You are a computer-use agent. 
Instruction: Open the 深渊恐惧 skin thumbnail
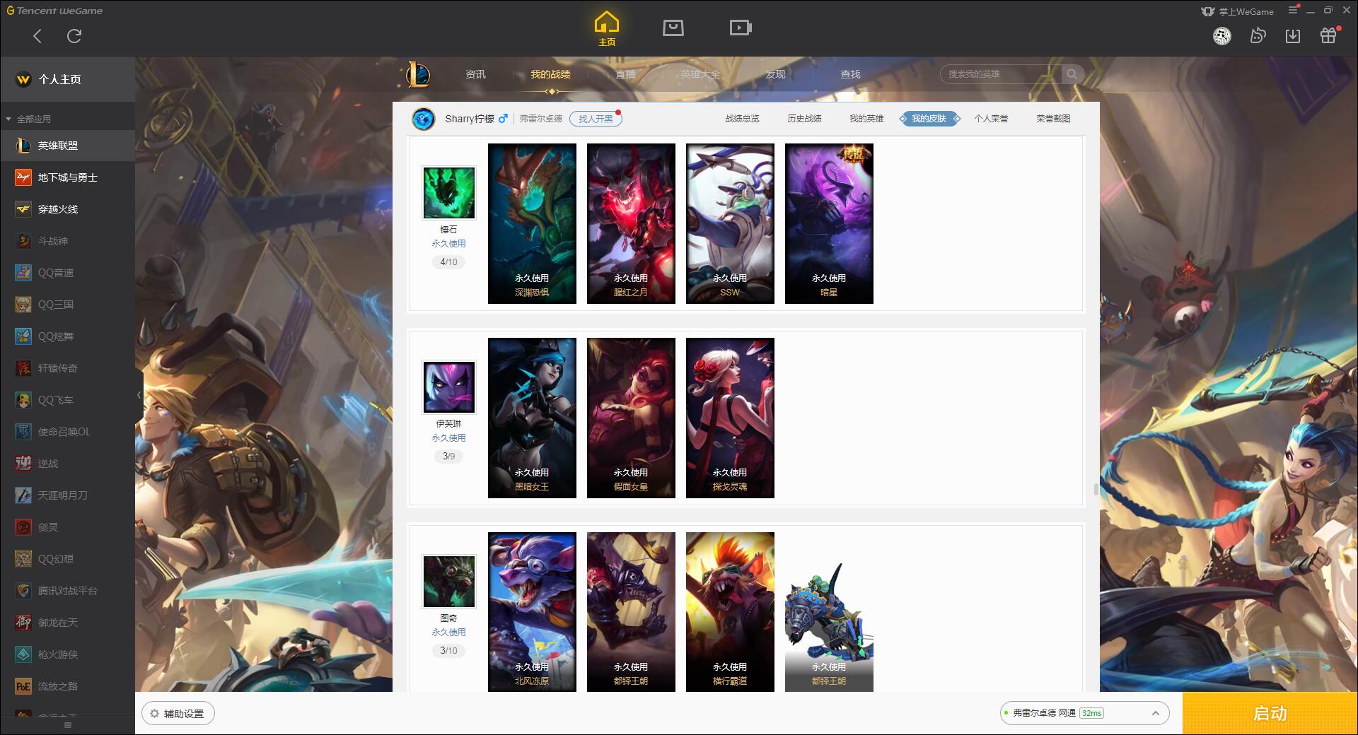(x=532, y=223)
